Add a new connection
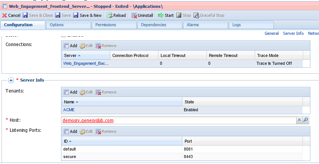The image size is (319, 164). point(70,46)
